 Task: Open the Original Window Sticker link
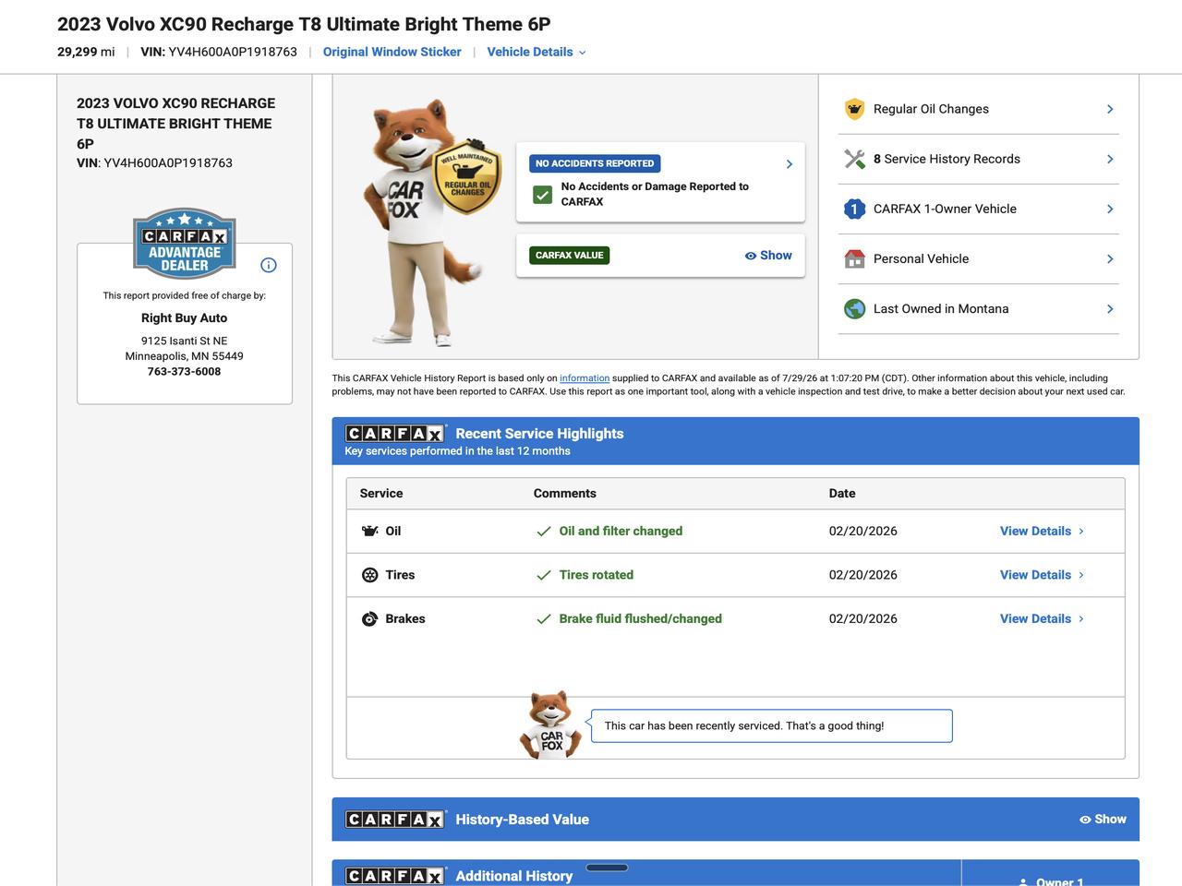point(392,52)
